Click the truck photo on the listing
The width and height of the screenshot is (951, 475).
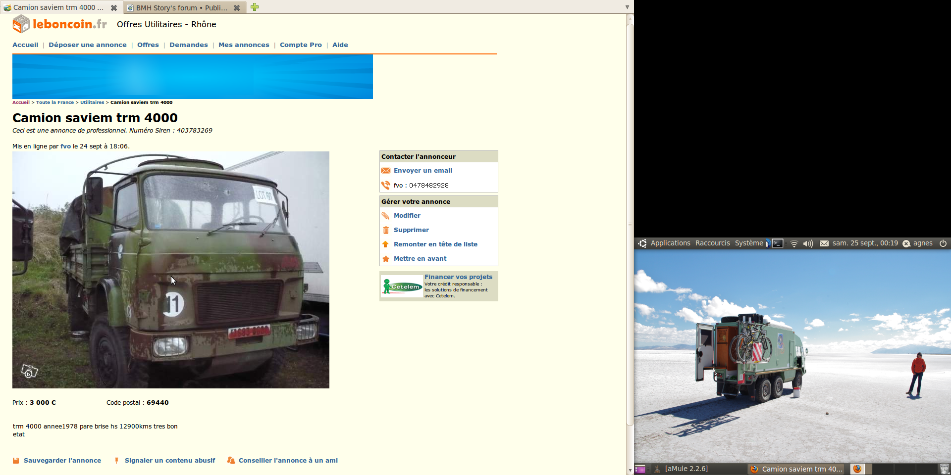click(171, 270)
